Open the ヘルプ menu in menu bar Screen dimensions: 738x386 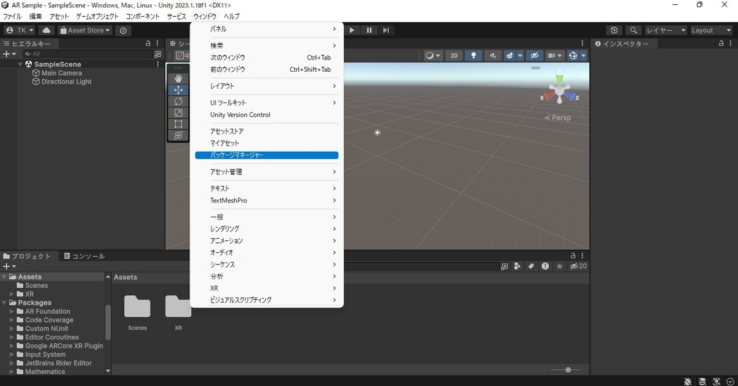pos(232,17)
